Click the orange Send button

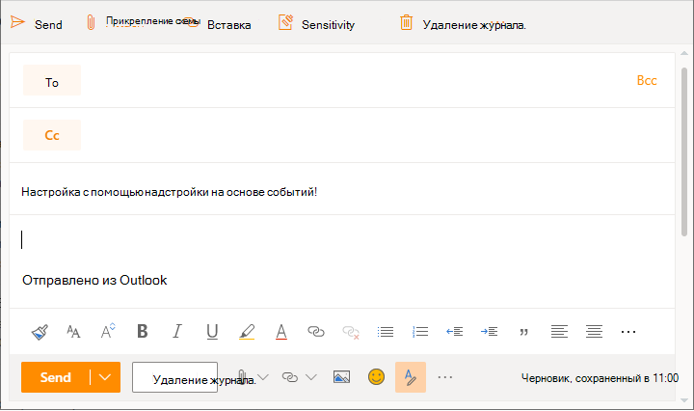point(55,377)
